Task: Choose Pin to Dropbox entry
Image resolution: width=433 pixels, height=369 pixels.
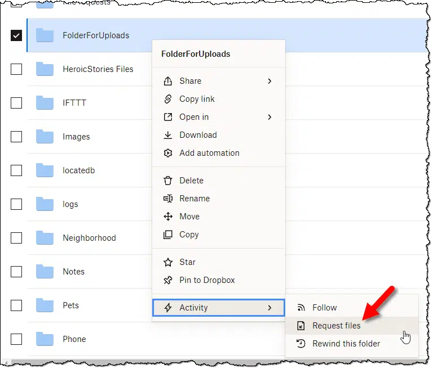Action: [219, 281]
